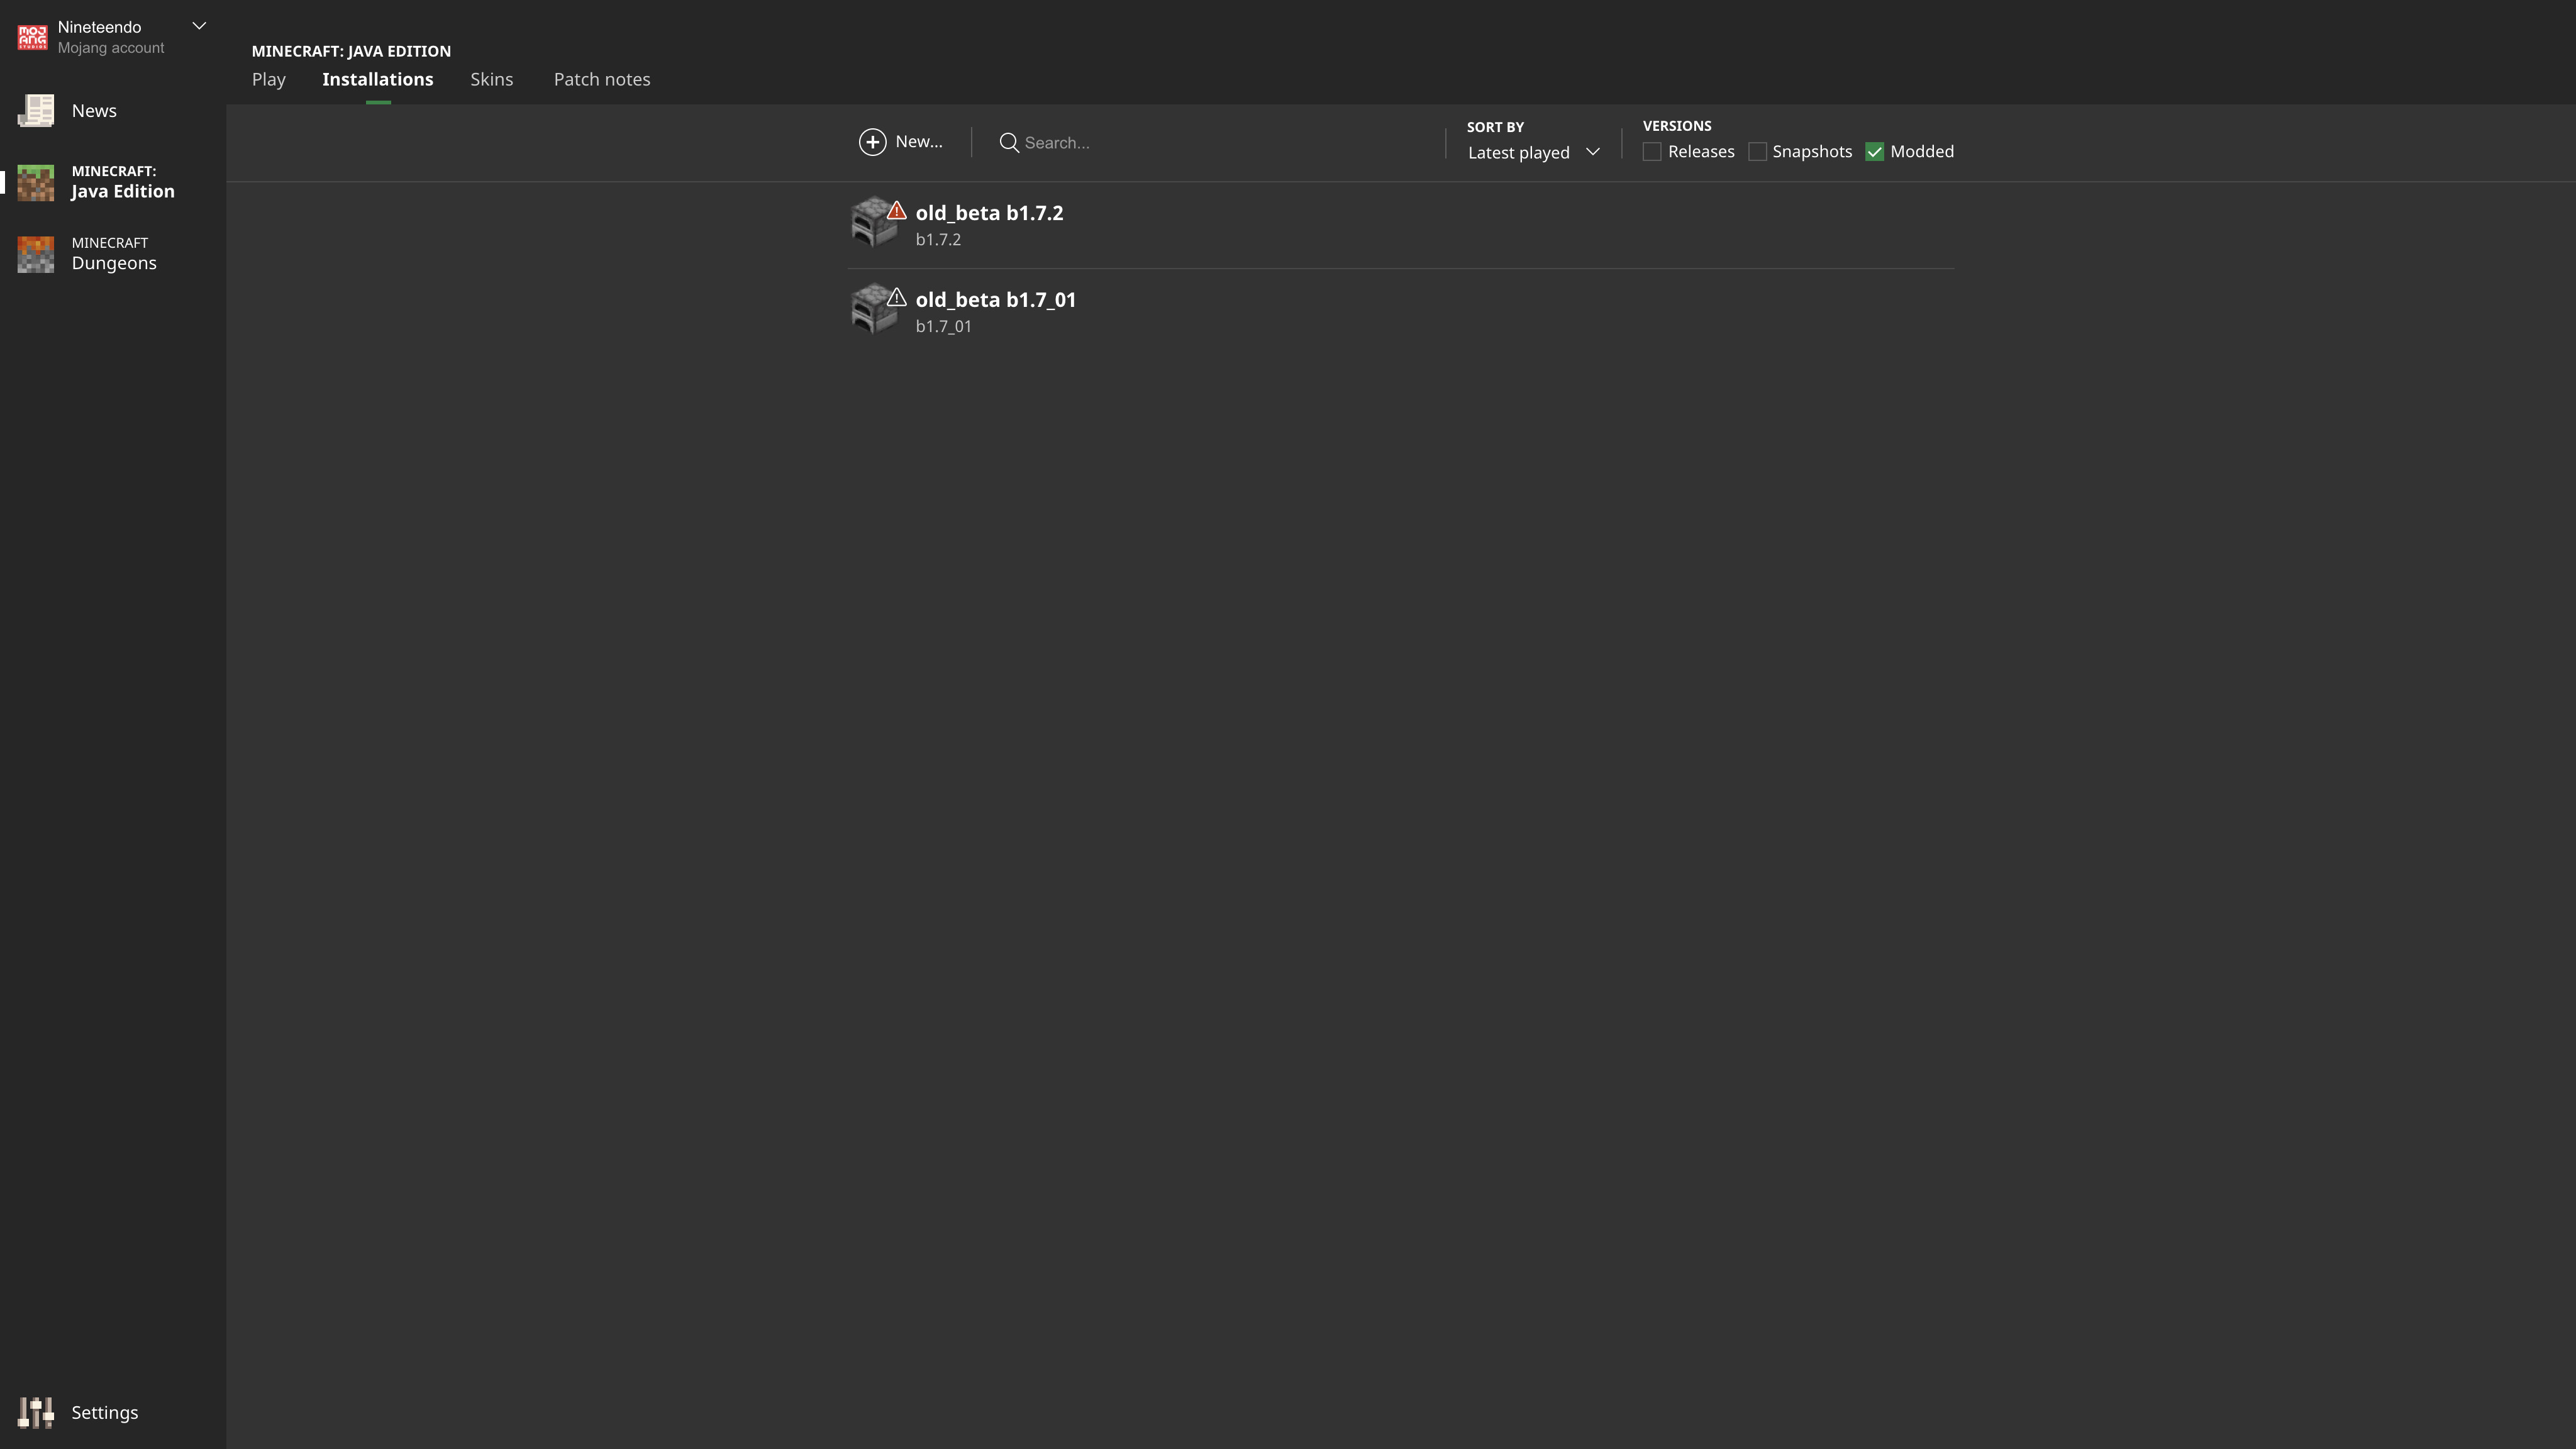This screenshot has height=1449, width=2576.
Task: Enable the Releases versions checkbox
Action: pos(1652,152)
